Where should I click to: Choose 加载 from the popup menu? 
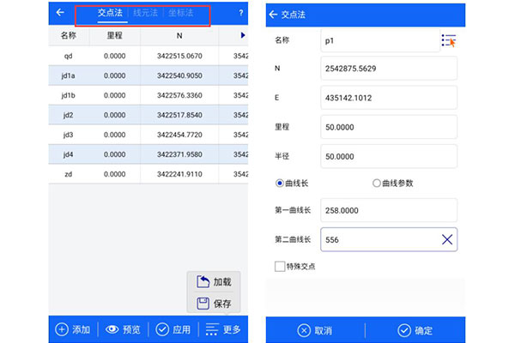coord(214,282)
